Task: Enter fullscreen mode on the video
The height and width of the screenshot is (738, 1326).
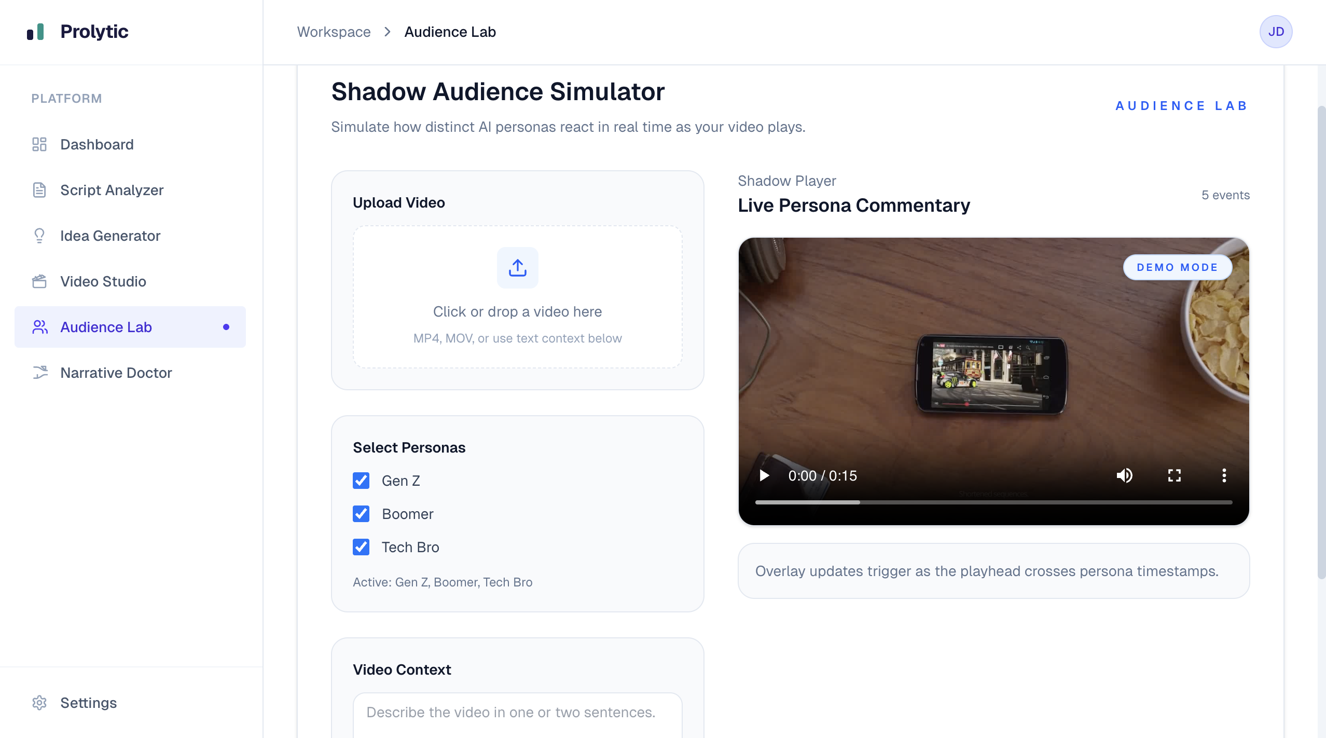Action: (x=1174, y=475)
